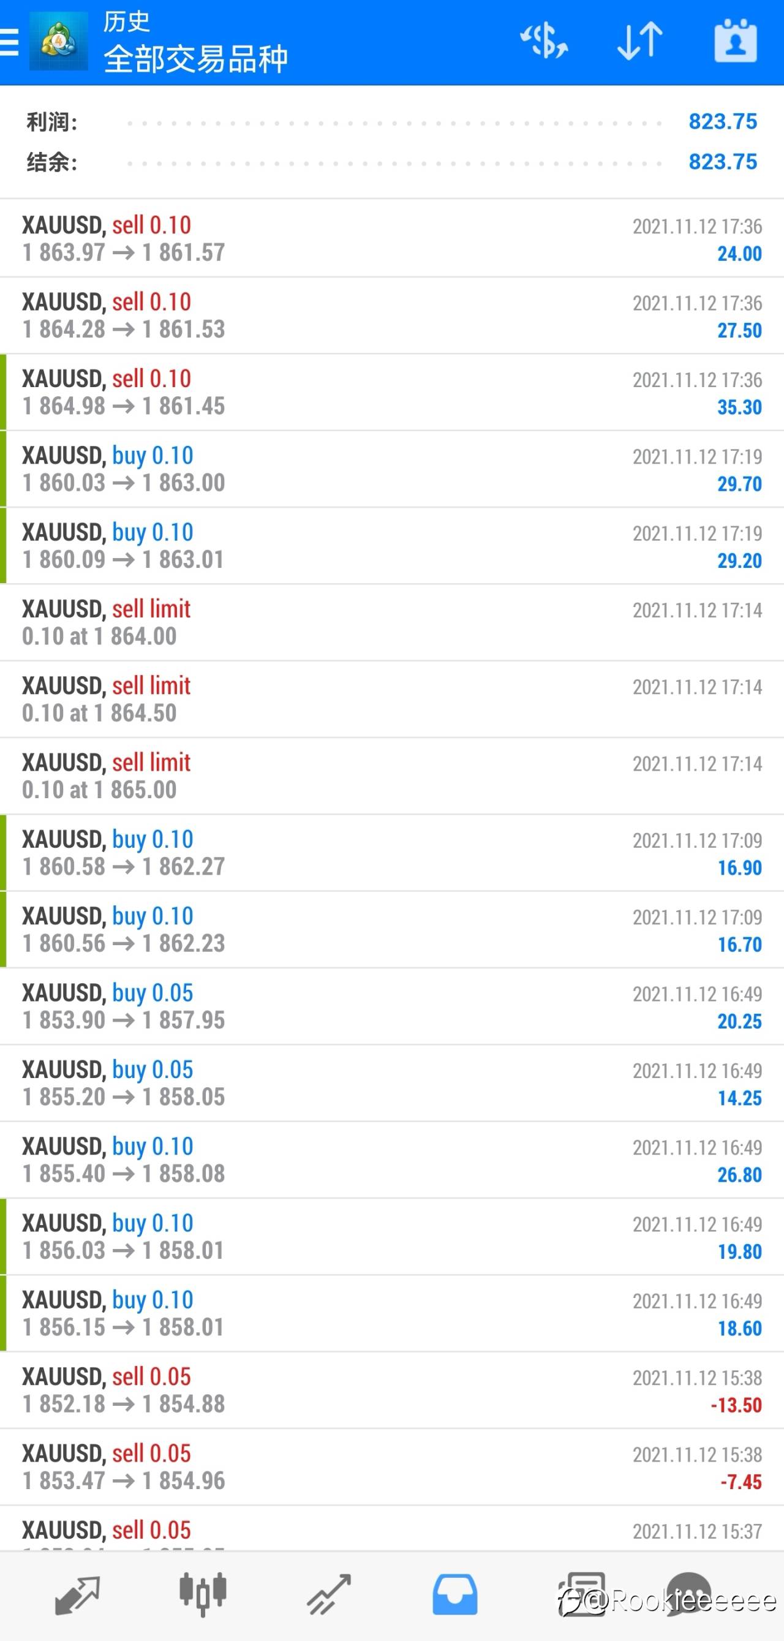Image resolution: width=784 pixels, height=1641 pixels.
Task: Open the calendar date range icon
Action: pos(736,42)
